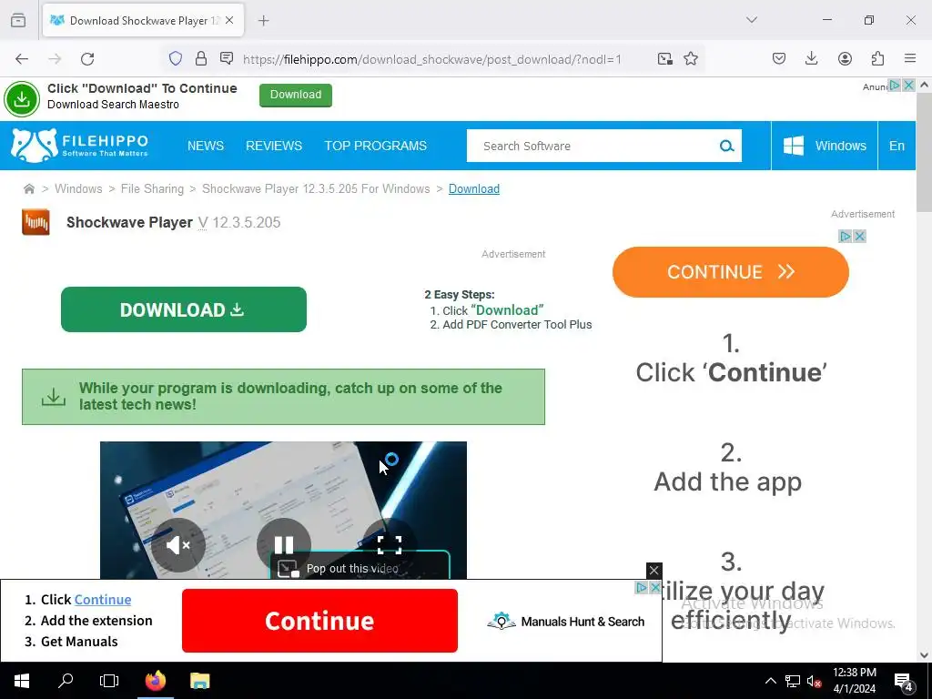Image resolution: width=932 pixels, height=699 pixels.
Task: Save page to Pocket
Action: coord(779,58)
